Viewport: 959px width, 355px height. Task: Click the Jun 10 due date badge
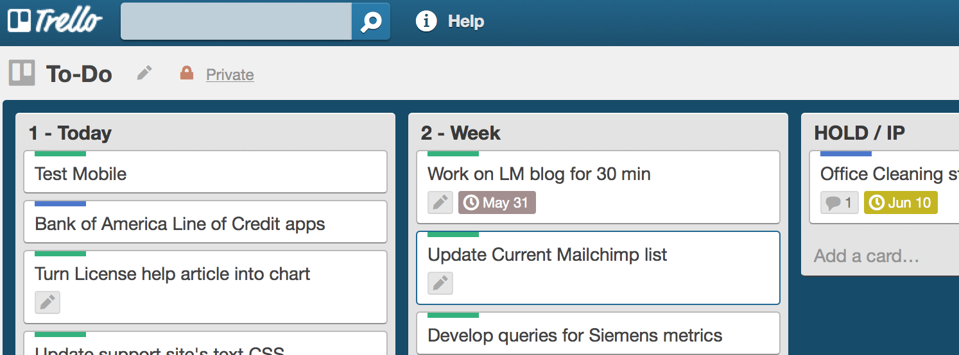[x=901, y=202]
